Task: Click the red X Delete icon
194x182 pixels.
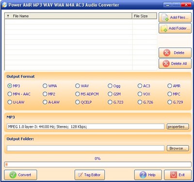Action: (x=167, y=53)
